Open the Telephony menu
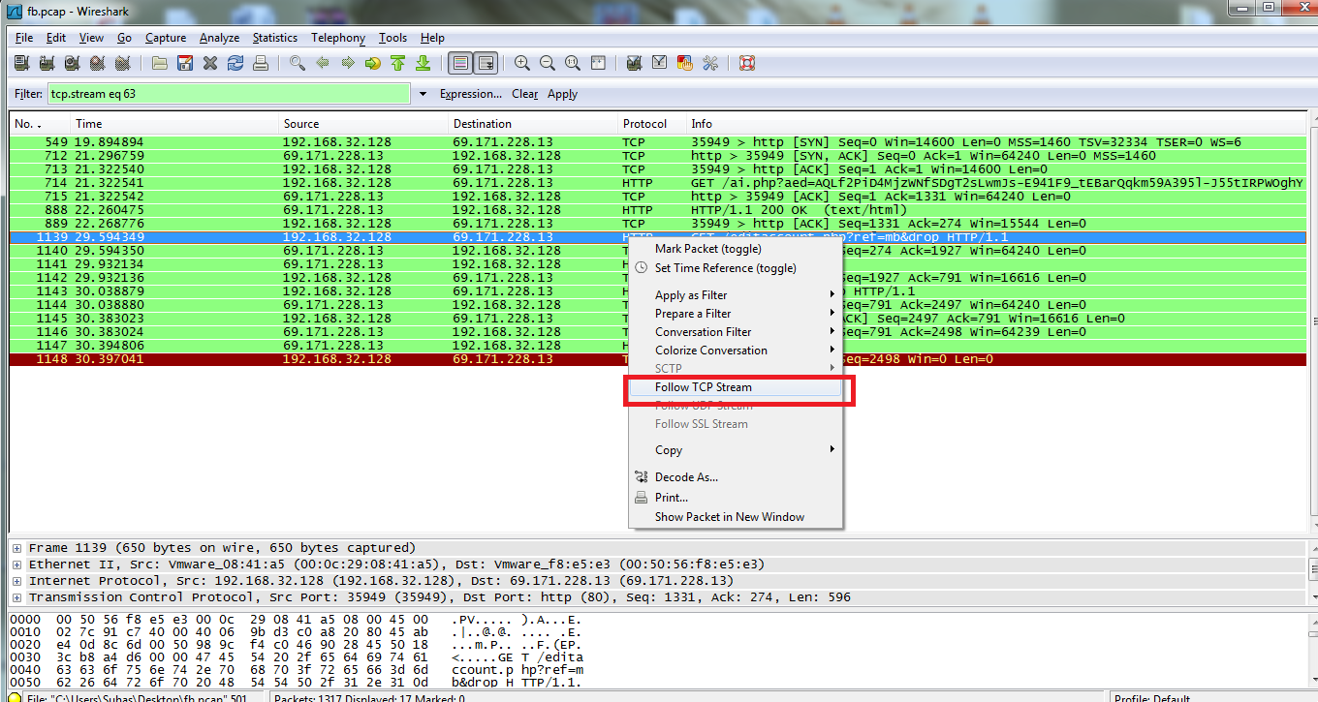This screenshot has width=1318, height=702. [338, 38]
